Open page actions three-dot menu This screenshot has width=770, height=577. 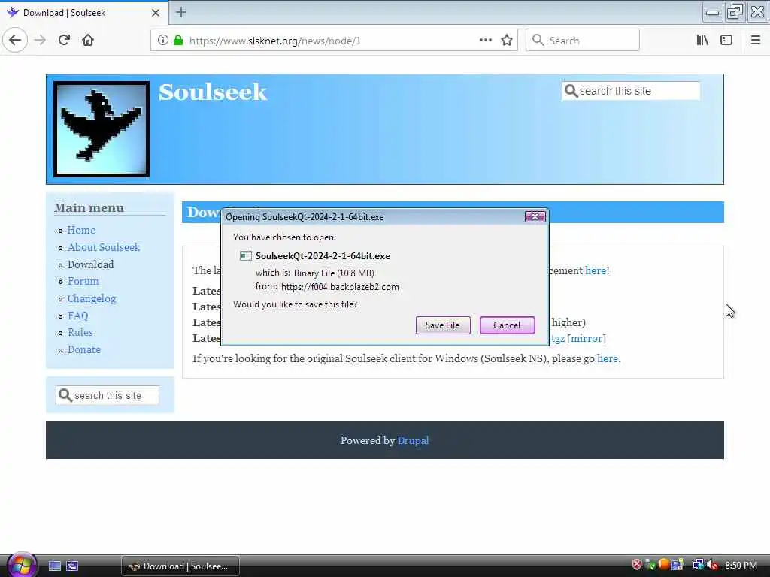coord(485,41)
